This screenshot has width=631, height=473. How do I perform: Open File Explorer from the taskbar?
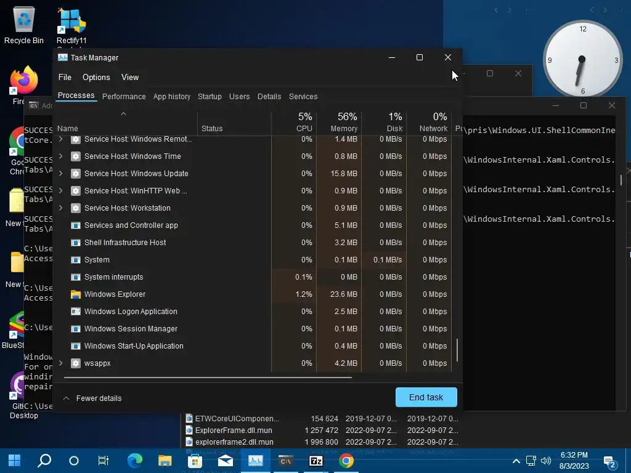pos(165,461)
